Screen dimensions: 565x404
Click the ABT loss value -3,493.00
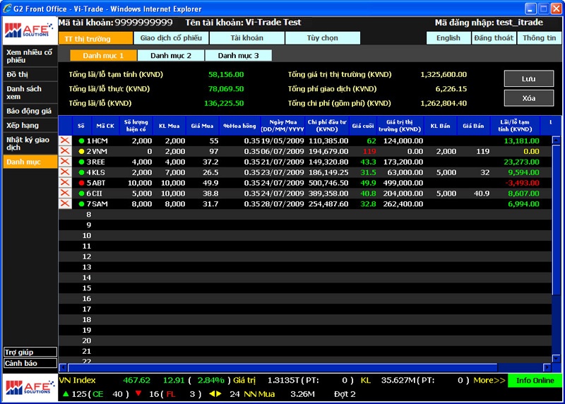coord(522,183)
